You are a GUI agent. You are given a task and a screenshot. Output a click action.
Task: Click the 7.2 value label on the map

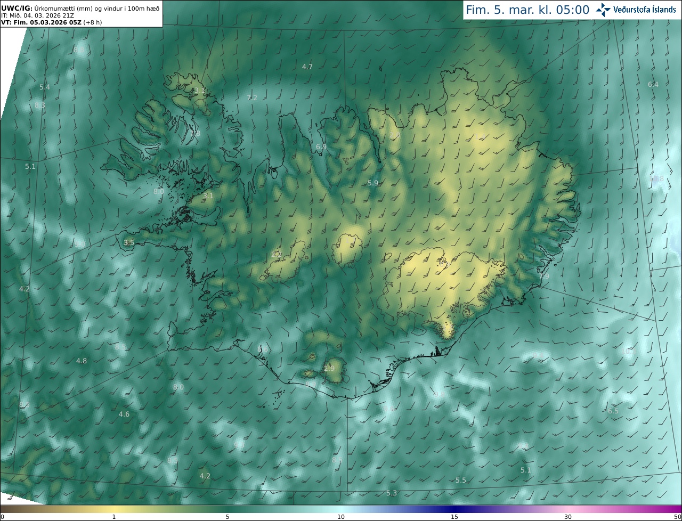click(252, 97)
